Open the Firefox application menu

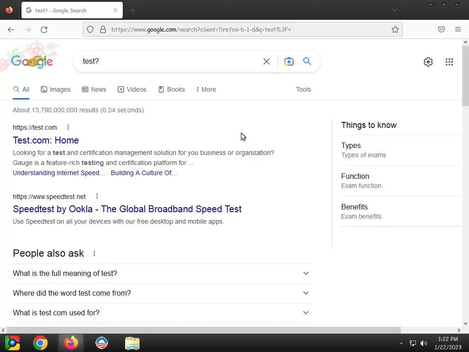click(x=458, y=29)
